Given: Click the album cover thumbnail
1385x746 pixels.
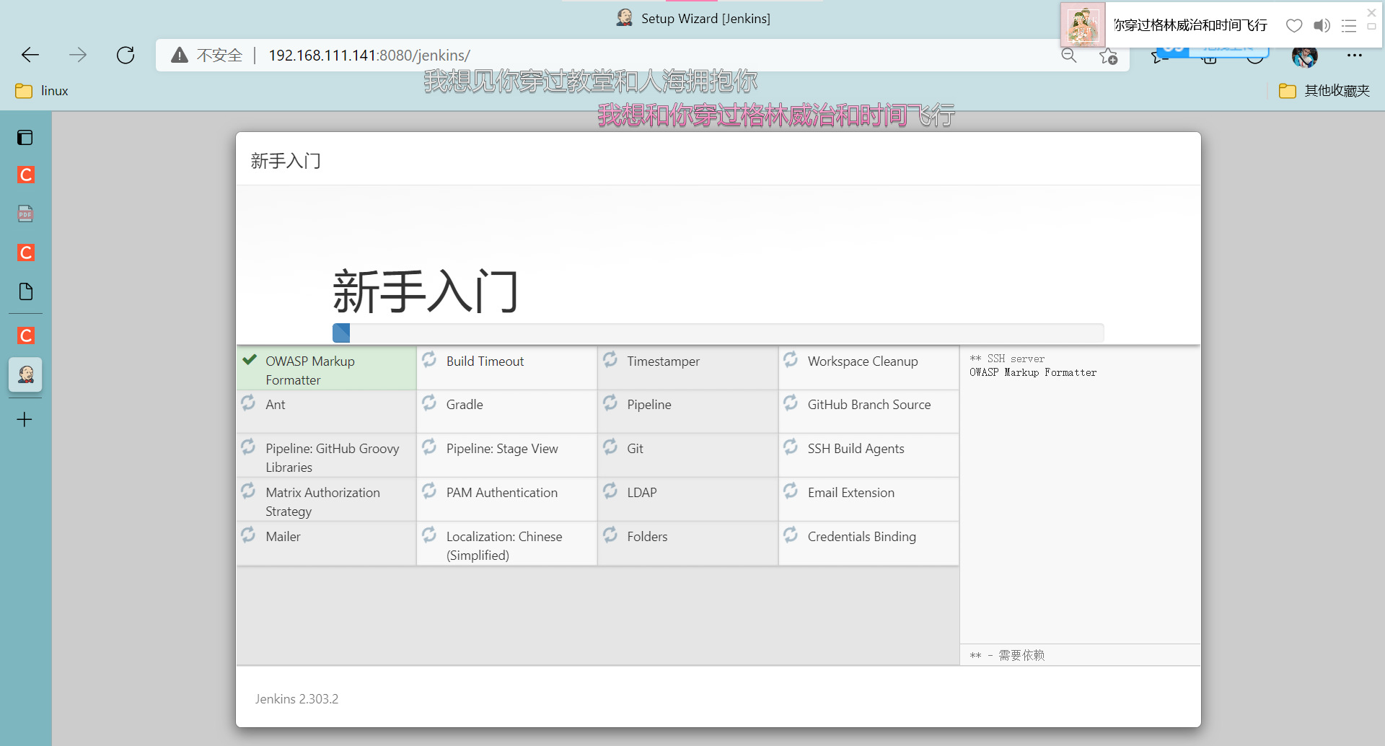Looking at the screenshot, I should 1083,25.
